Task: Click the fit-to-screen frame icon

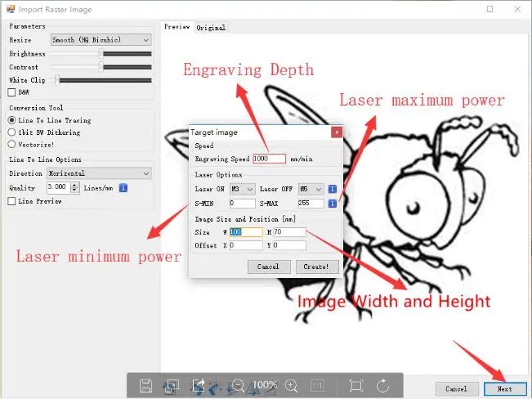Action: pos(356,386)
